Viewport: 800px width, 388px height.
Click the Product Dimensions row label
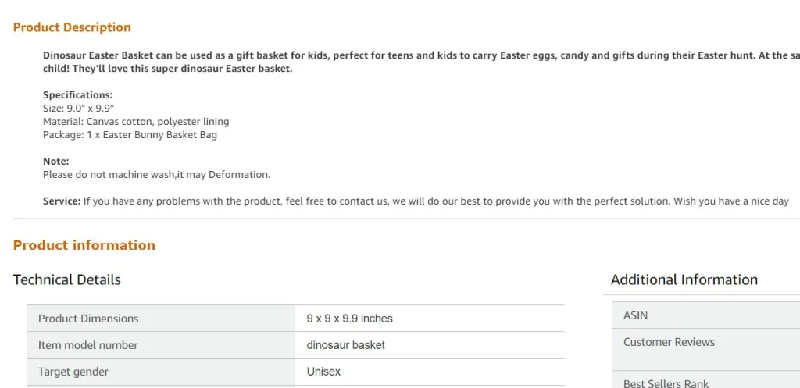[88, 319]
